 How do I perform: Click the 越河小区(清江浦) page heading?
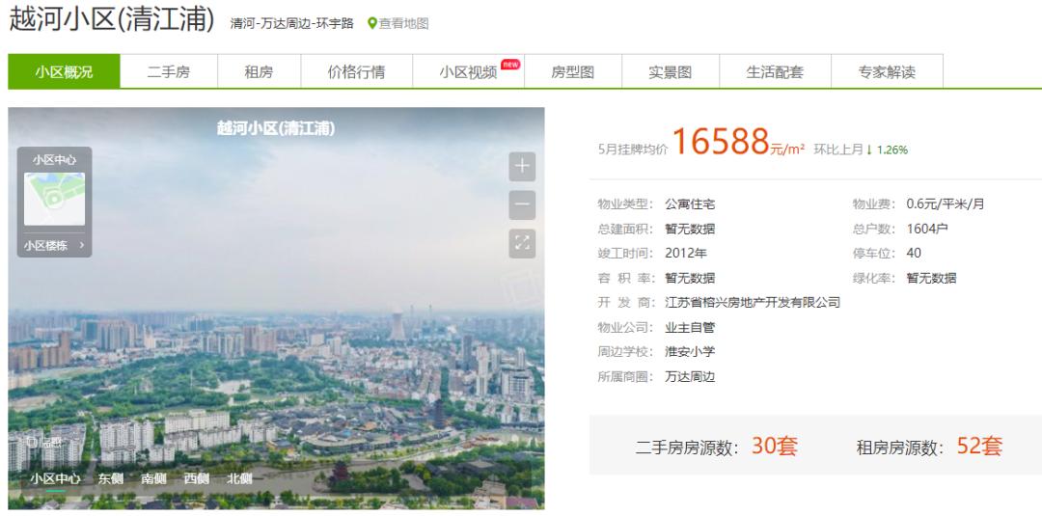112,19
